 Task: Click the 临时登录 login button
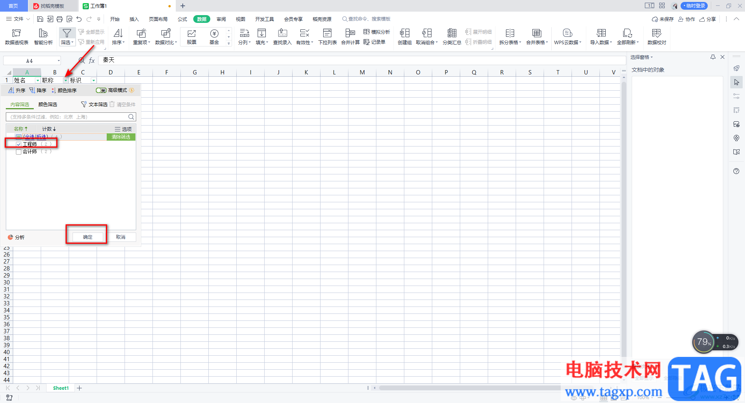tap(694, 6)
